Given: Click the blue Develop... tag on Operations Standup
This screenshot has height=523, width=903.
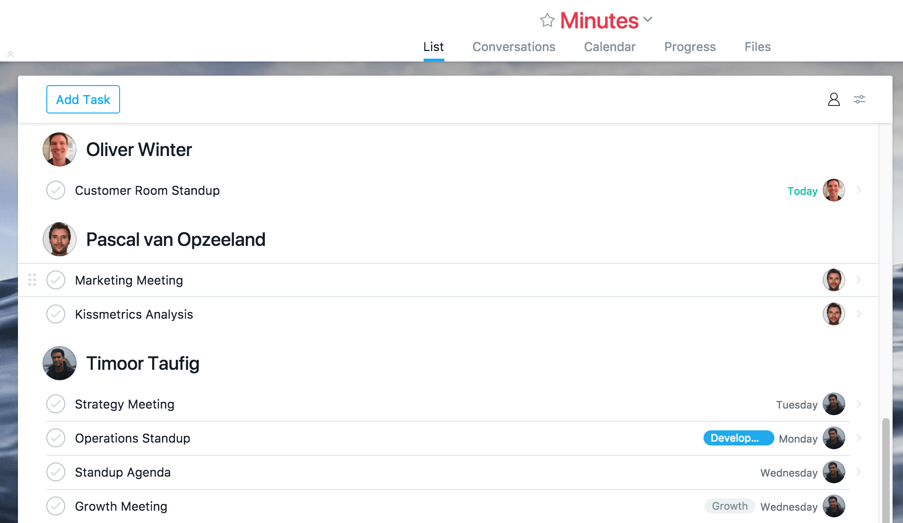Looking at the screenshot, I should point(738,438).
